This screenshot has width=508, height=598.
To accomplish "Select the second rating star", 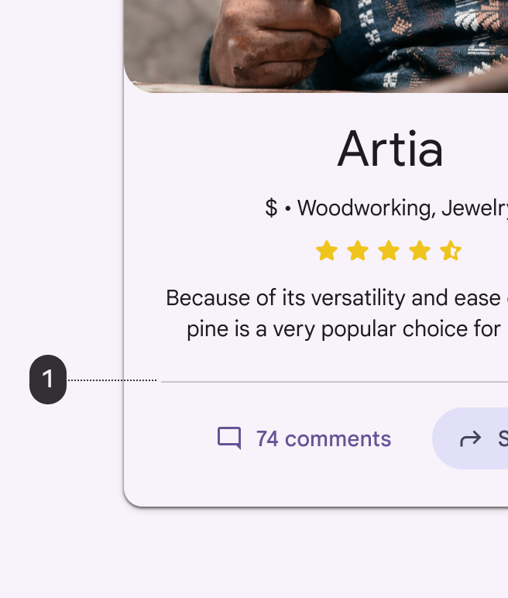I will pos(358,251).
